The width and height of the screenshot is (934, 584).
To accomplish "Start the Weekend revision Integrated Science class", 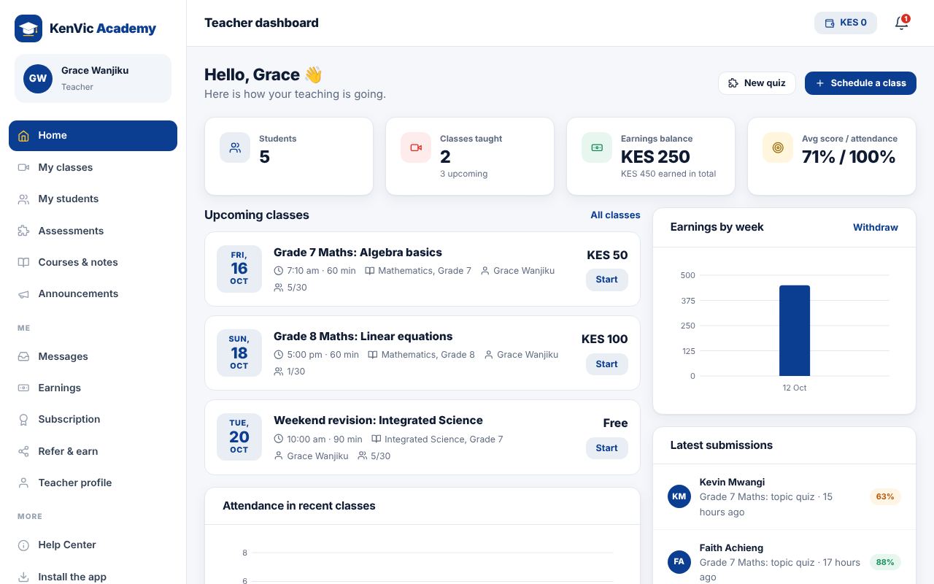I will tap(606, 448).
